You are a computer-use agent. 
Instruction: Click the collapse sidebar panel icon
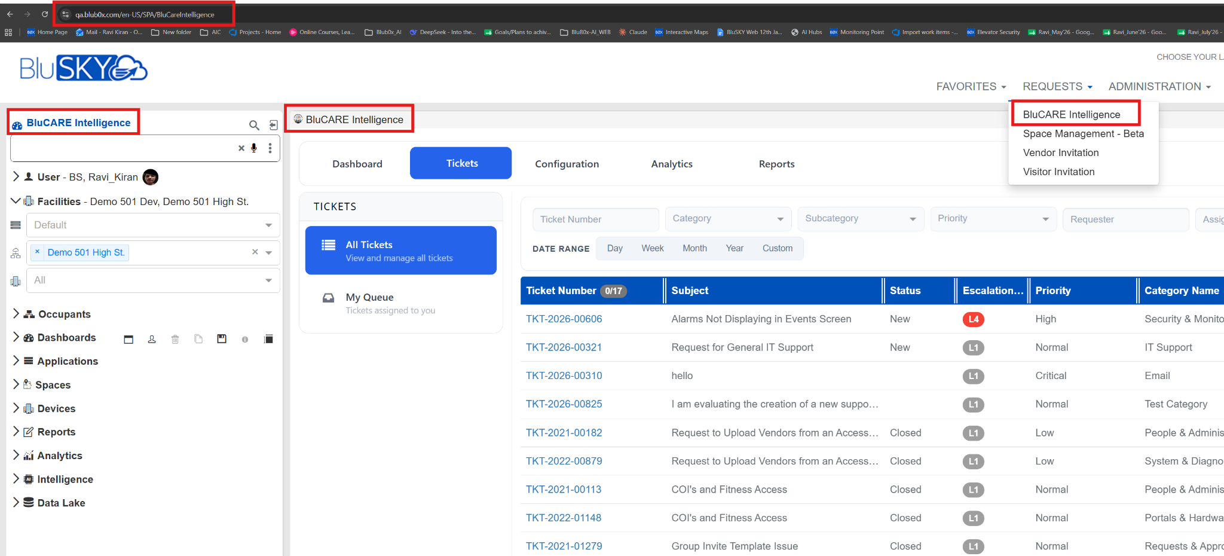coord(273,125)
